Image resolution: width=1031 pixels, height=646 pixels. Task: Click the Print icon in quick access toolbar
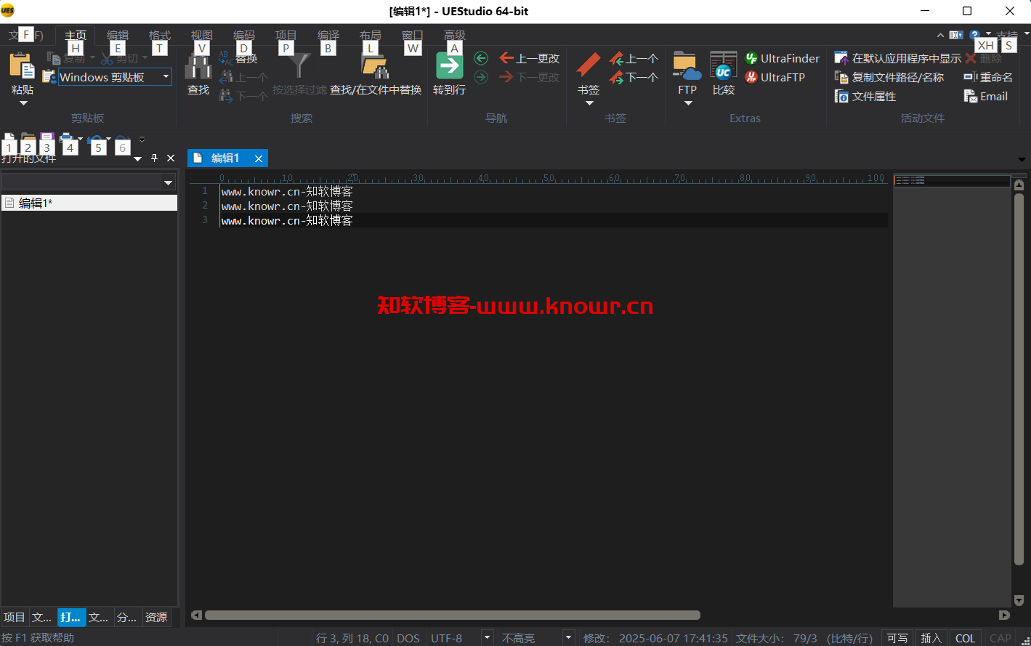coord(67,139)
